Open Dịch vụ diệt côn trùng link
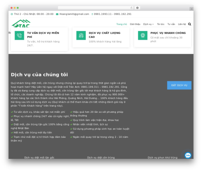Viewport: 202px width, 171px height. (101, 157)
